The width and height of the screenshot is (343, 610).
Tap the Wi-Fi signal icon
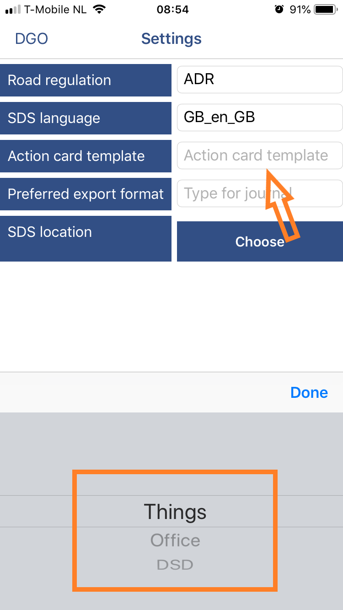coord(98,10)
